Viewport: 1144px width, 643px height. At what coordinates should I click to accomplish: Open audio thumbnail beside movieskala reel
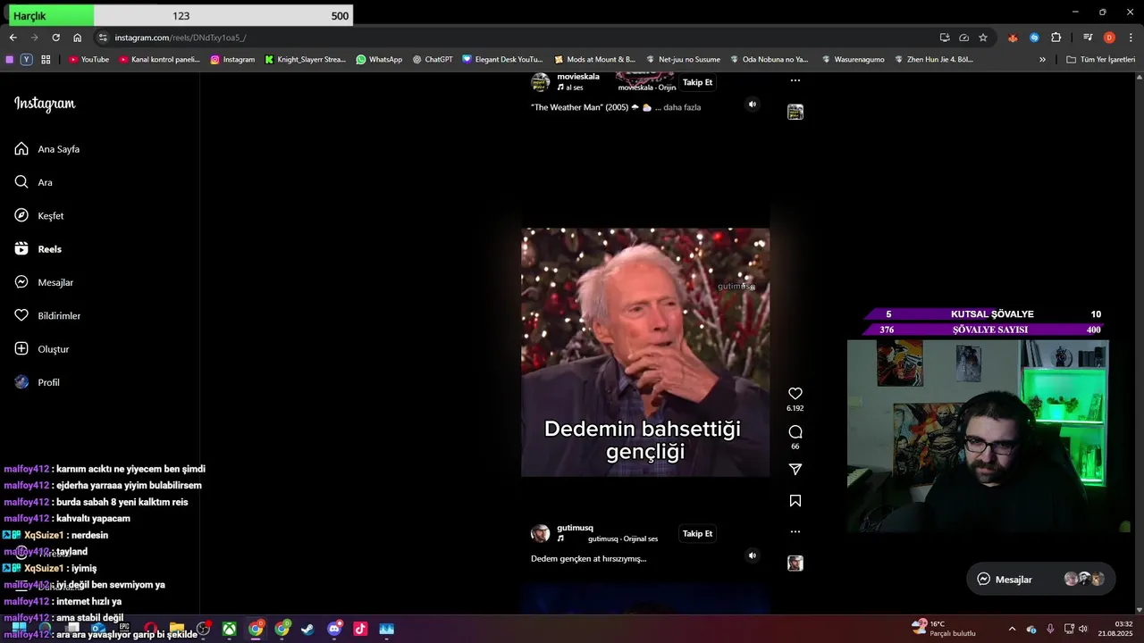coord(795,113)
